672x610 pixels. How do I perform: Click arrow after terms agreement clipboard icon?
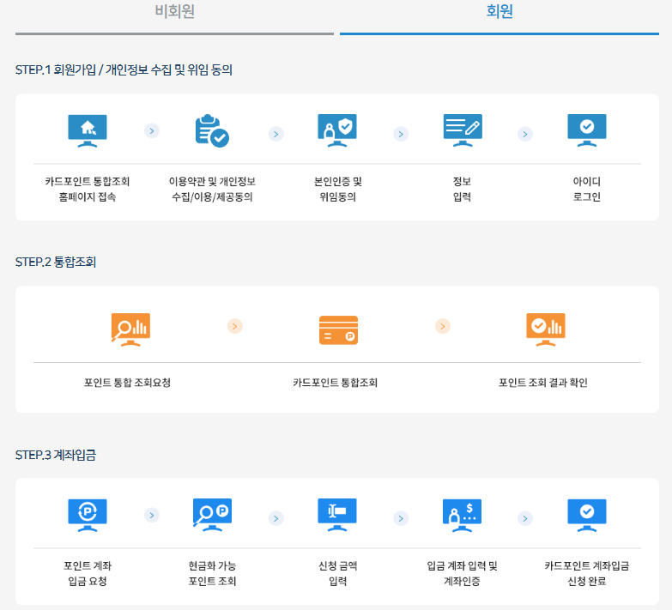[276, 134]
